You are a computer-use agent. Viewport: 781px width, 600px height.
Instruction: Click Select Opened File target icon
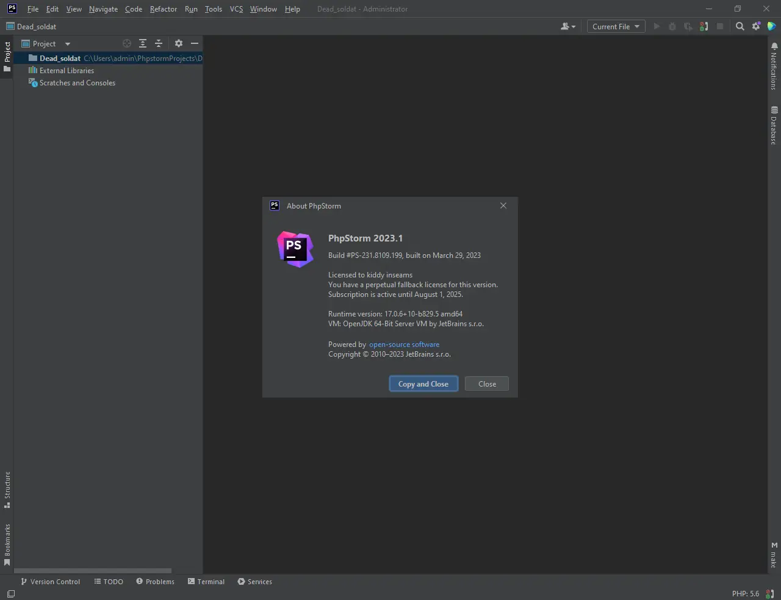point(127,43)
